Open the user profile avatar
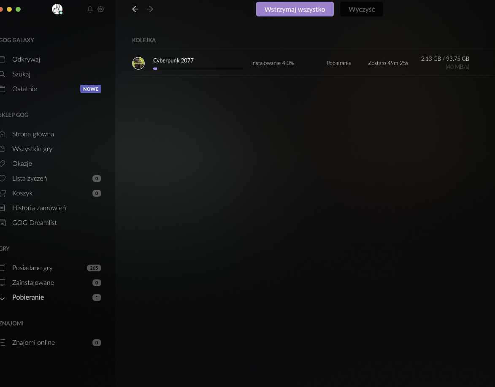The width and height of the screenshot is (495, 387). 57,9
